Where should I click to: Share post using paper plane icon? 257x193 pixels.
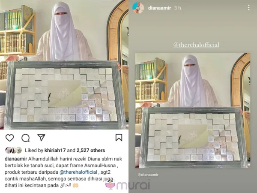(41, 138)
